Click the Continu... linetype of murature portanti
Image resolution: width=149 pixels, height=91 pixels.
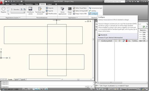pyautogui.click(x=135, y=41)
